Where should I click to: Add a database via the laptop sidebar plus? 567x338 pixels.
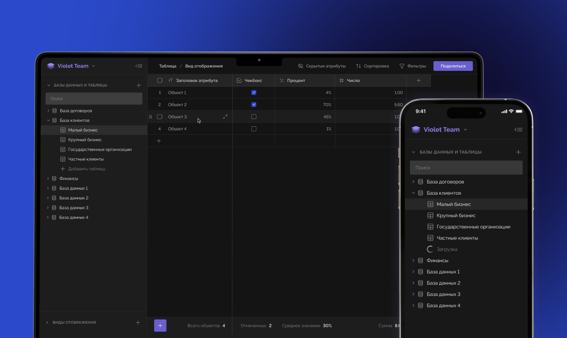[139, 85]
